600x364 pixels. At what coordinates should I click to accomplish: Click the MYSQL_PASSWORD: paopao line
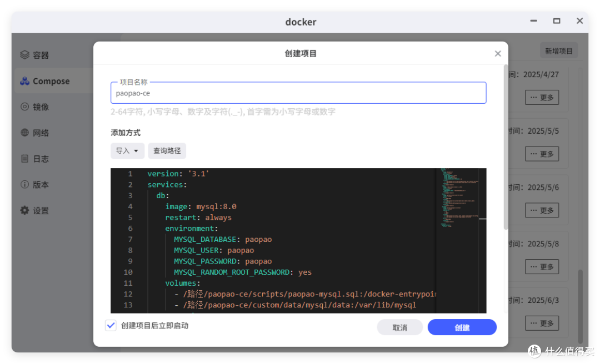[223, 261]
